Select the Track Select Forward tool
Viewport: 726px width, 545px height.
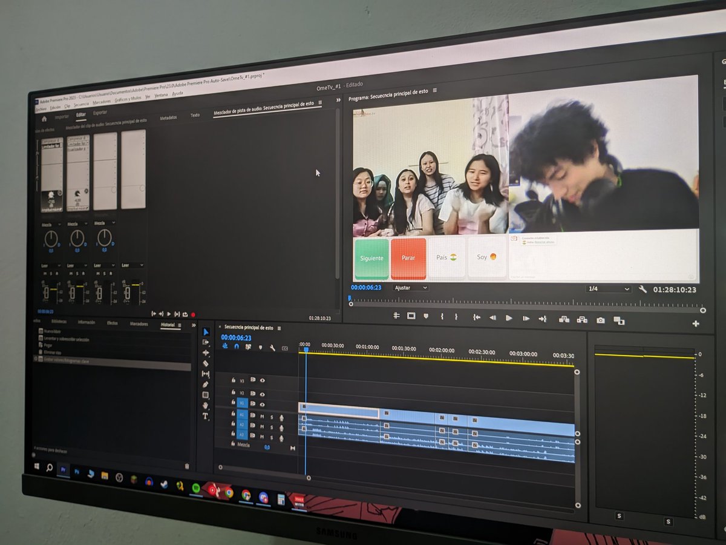click(206, 342)
